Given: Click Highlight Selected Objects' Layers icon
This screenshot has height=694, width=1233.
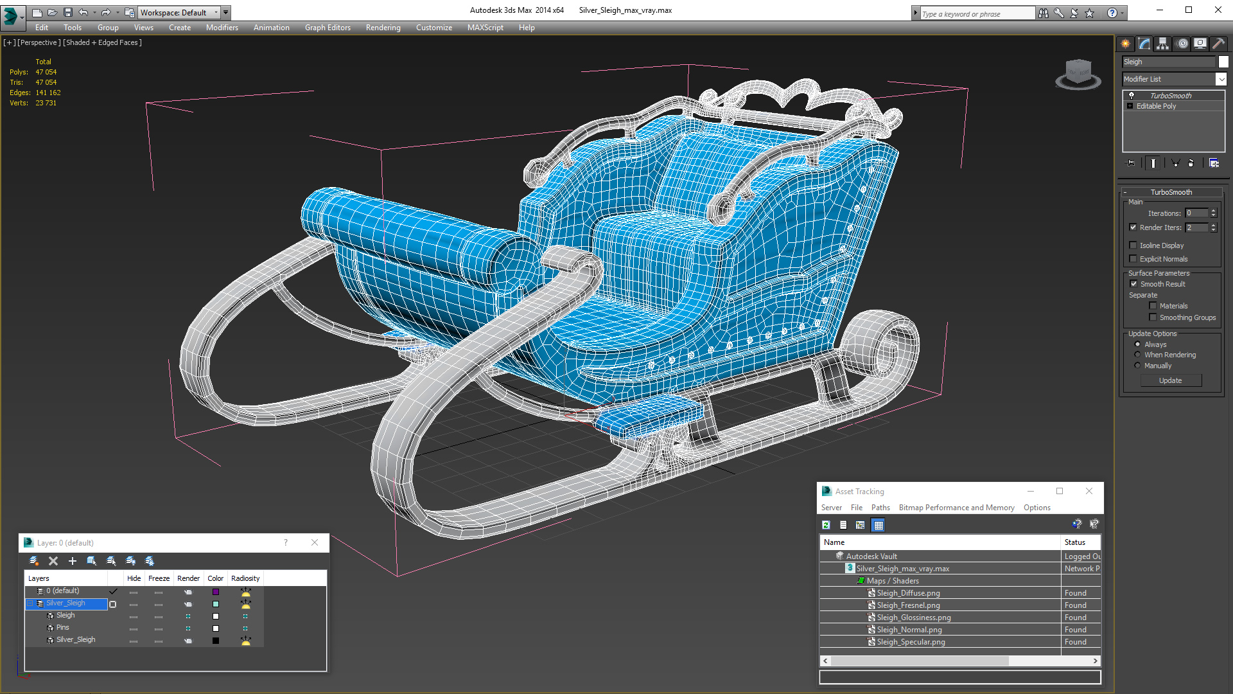Looking at the screenshot, I should [x=111, y=561].
